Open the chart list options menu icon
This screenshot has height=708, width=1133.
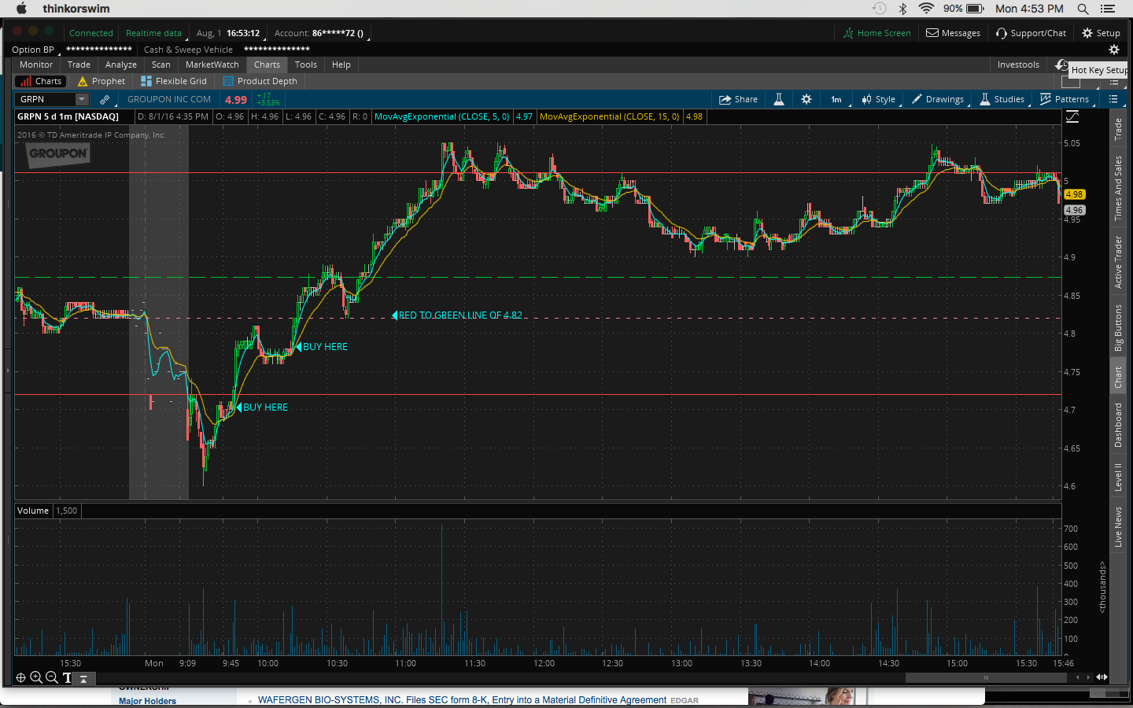pos(1113,99)
